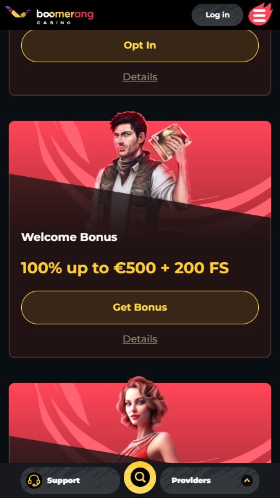Click the Welcome Bonus heading

pos(69,237)
